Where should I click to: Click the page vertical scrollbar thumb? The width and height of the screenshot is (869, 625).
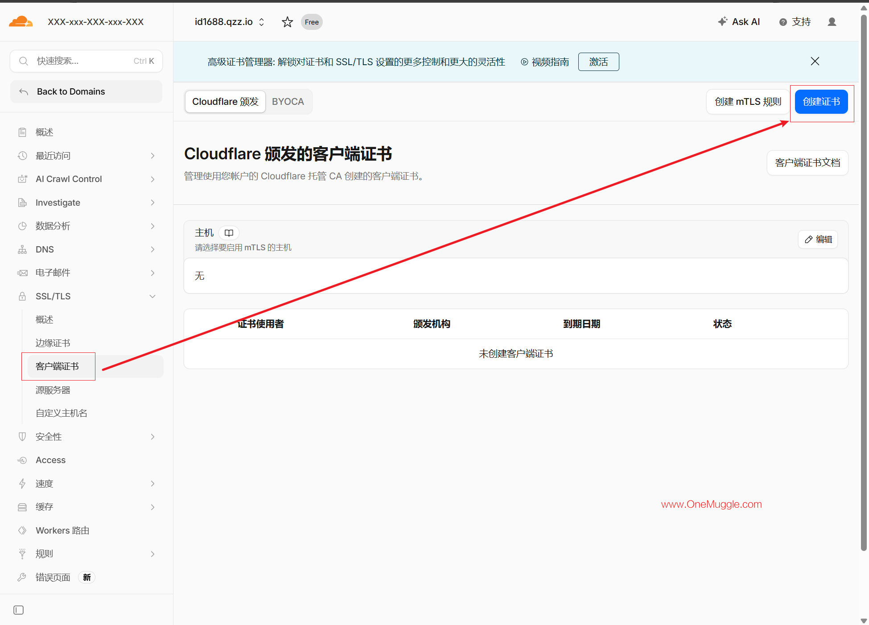tap(864, 283)
